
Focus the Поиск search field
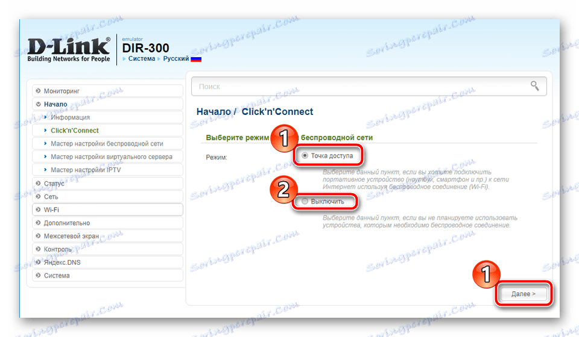[x=369, y=87]
